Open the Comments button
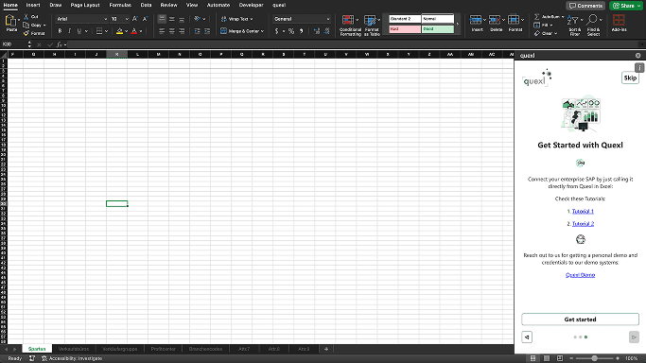This screenshot has height=363, width=646. (585, 6)
